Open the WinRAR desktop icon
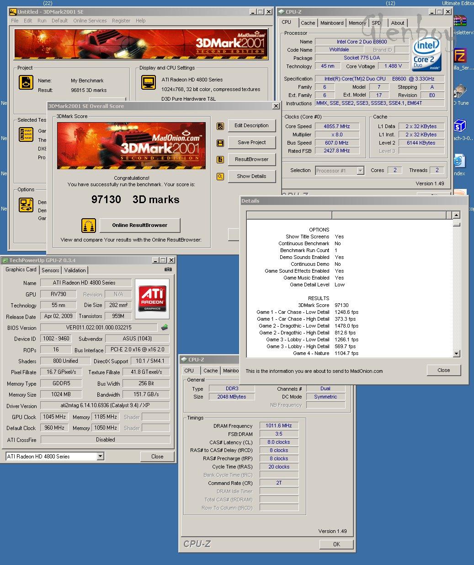The image size is (474, 565). coord(460,22)
